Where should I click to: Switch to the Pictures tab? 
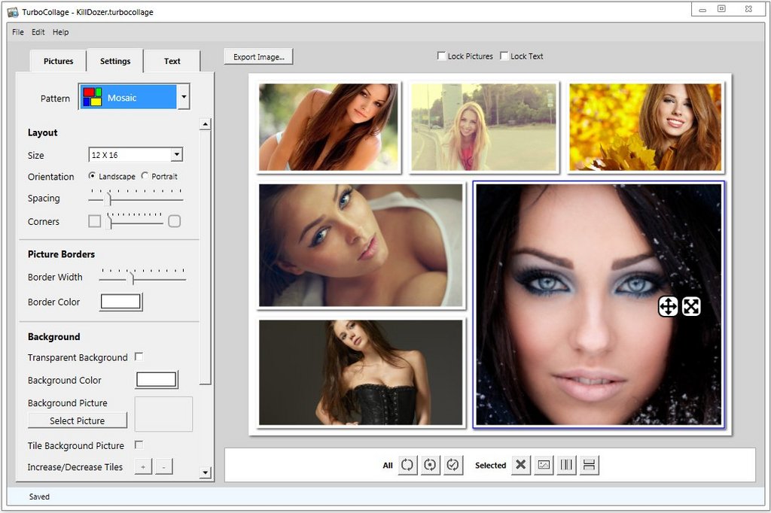(58, 62)
